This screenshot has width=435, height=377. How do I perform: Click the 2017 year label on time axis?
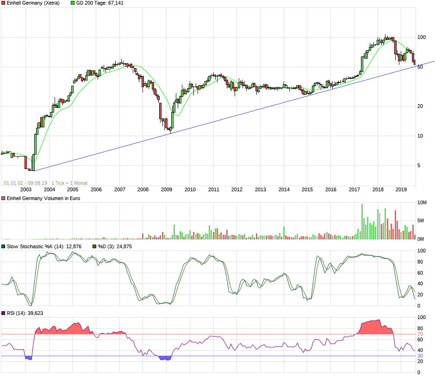click(x=354, y=189)
